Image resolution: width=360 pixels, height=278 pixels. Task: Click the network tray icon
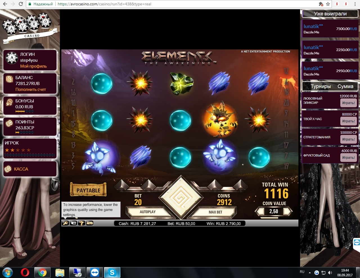(323, 272)
